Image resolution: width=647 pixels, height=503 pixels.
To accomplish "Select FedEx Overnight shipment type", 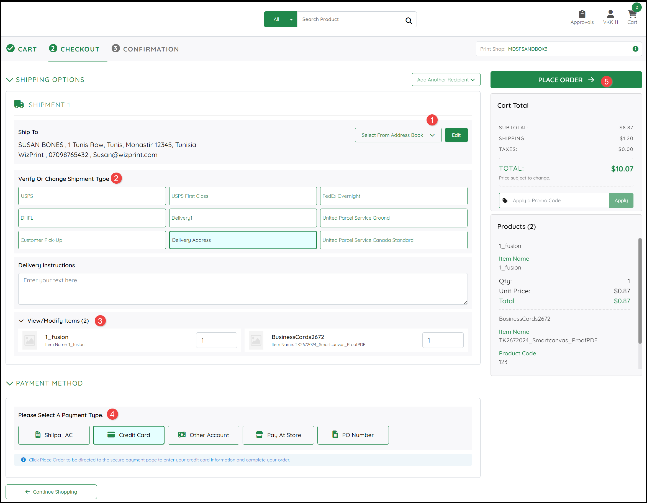I will (393, 196).
